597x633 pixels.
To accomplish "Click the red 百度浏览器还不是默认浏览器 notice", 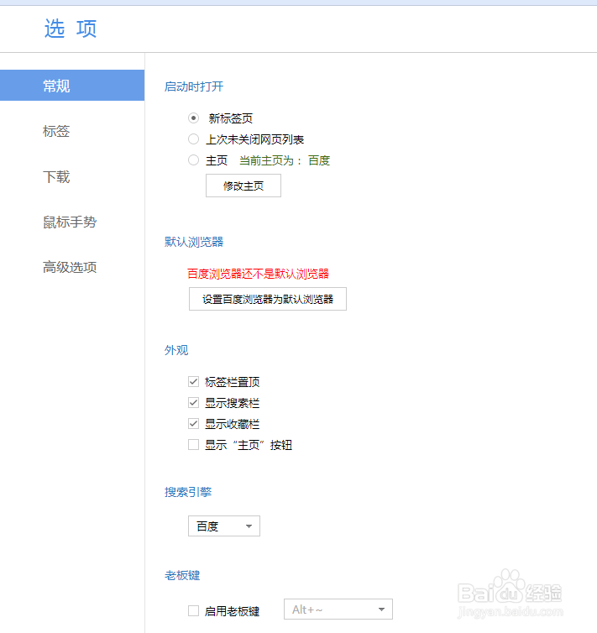I will [259, 274].
